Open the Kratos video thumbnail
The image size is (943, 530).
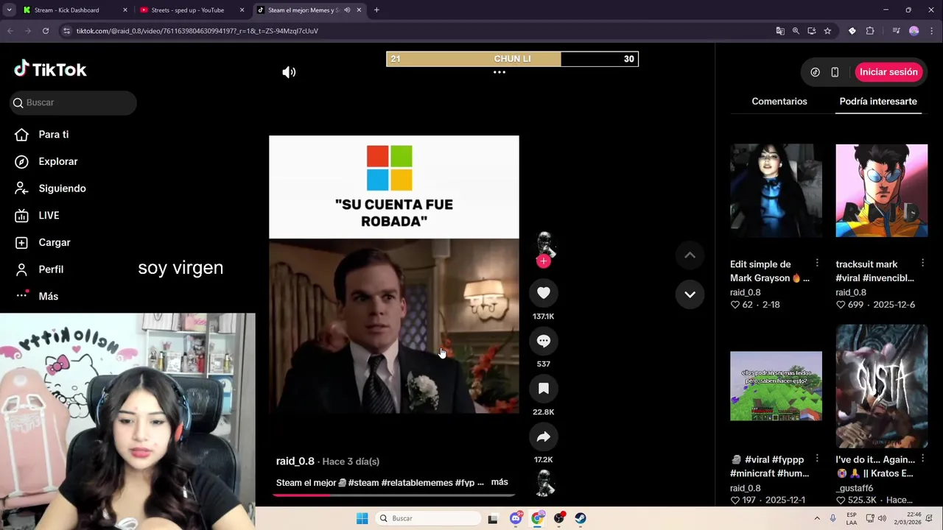881,386
